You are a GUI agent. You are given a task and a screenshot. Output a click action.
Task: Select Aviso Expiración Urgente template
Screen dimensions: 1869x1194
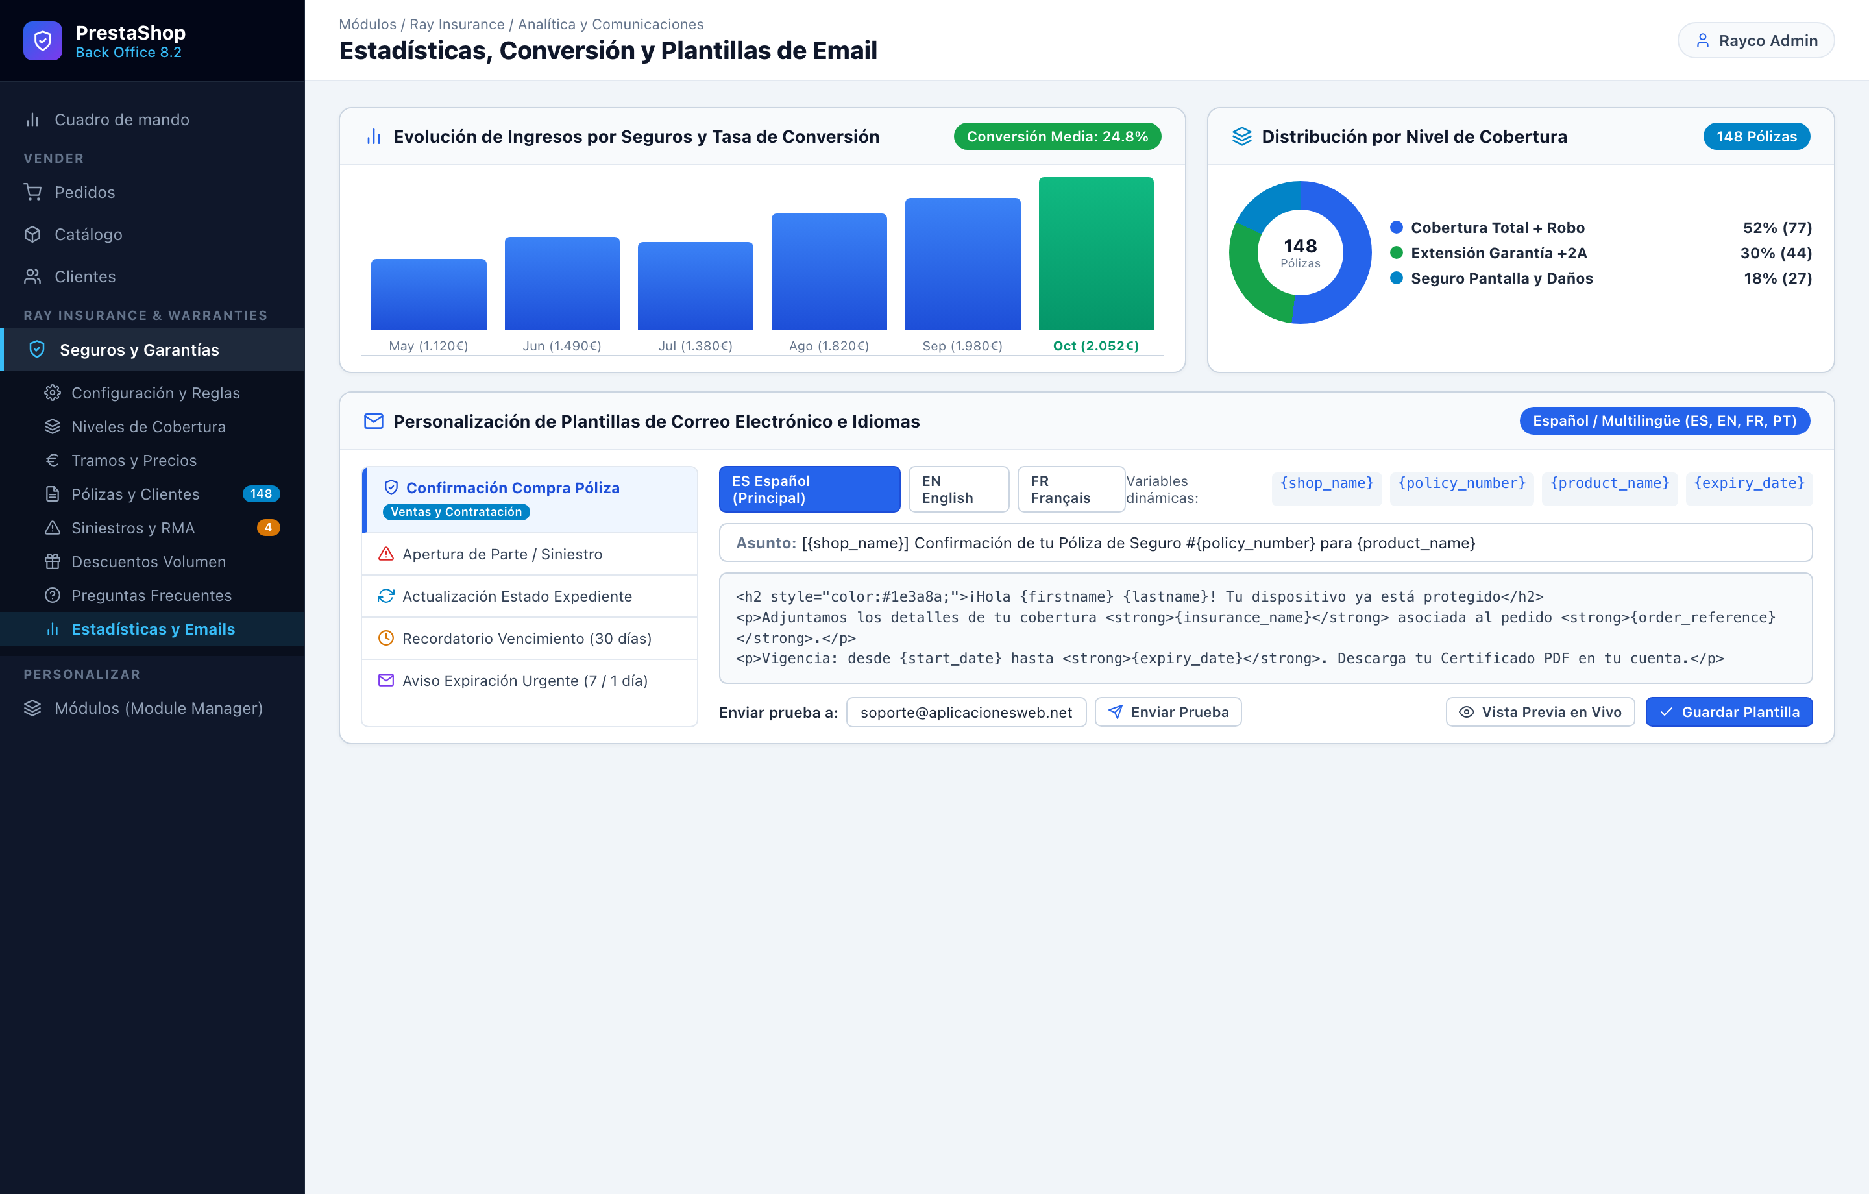click(x=531, y=680)
